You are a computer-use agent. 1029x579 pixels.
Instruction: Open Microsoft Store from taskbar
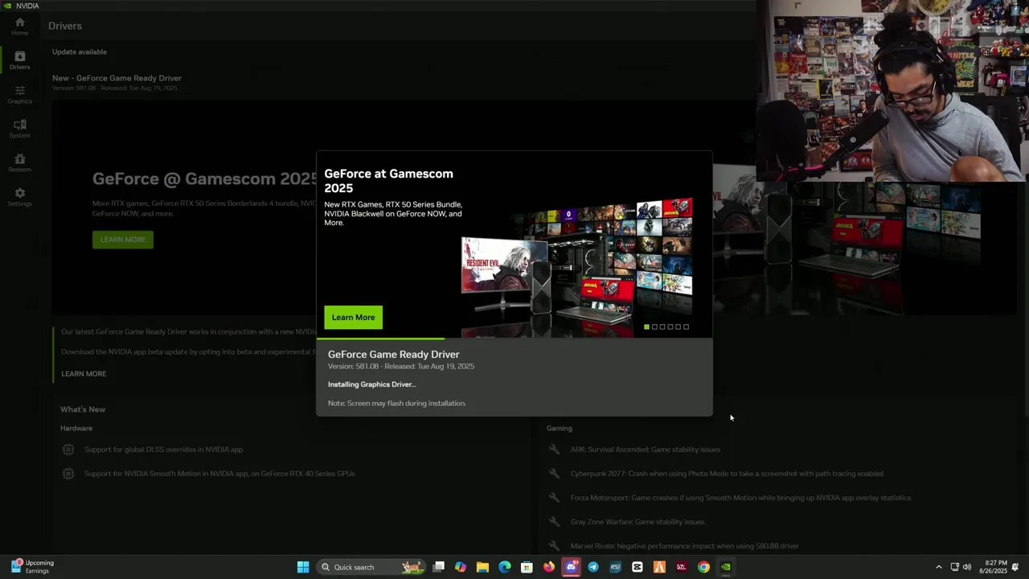[x=527, y=567]
